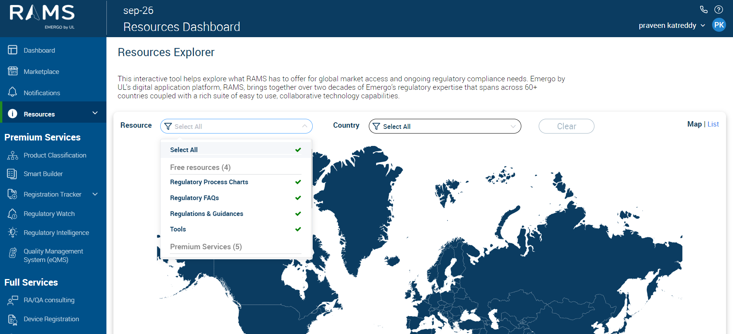
Task: Expand the Resources sidebar chevron
Action: click(95, 113)
